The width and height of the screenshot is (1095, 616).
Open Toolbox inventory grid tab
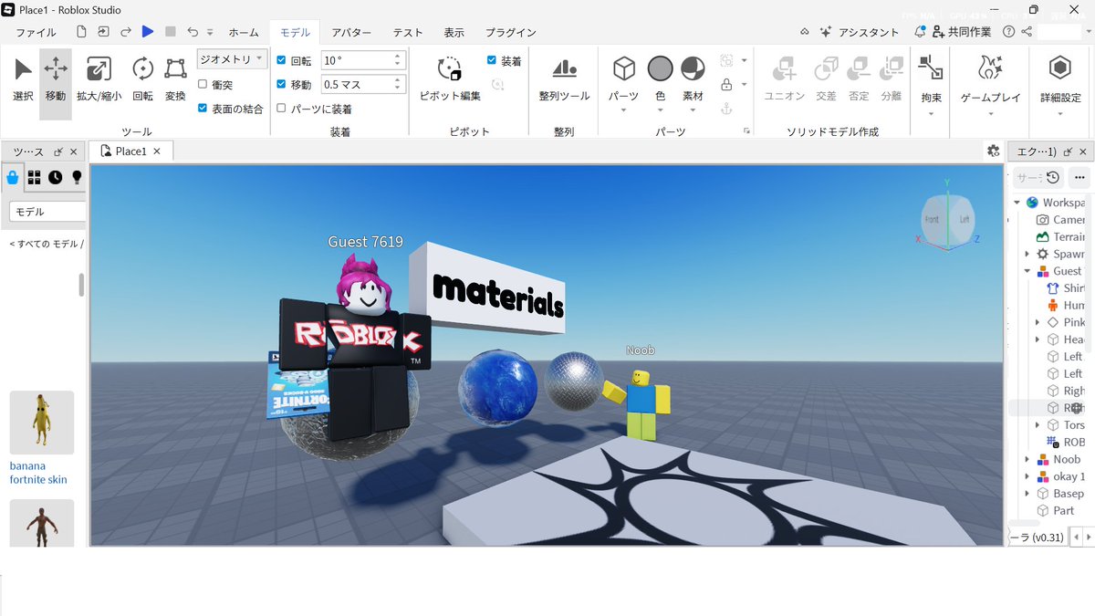[x=34, y=177]
